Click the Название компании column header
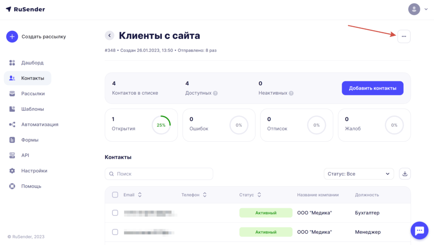This screenshot has height=245, width=434. pyautogui.click(x=318, y=195)
